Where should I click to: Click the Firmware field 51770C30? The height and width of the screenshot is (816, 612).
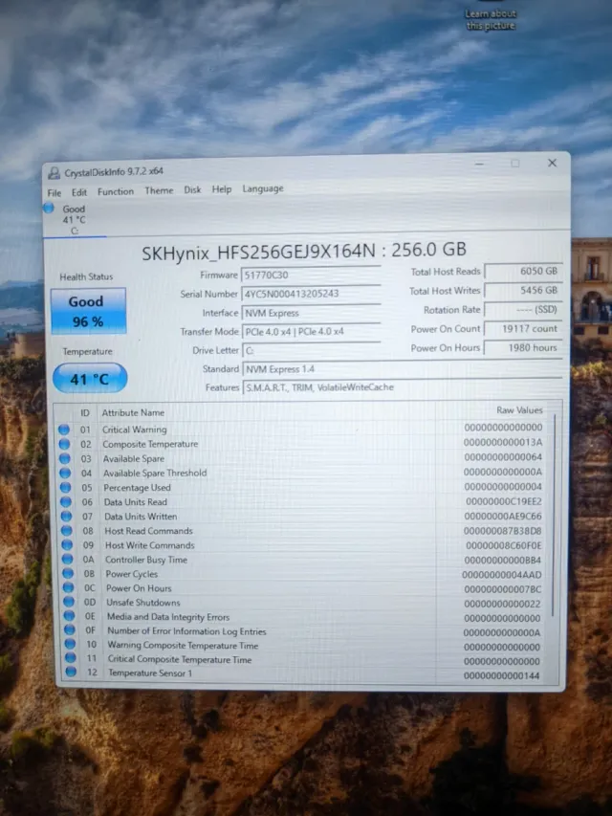pos(311,275)
